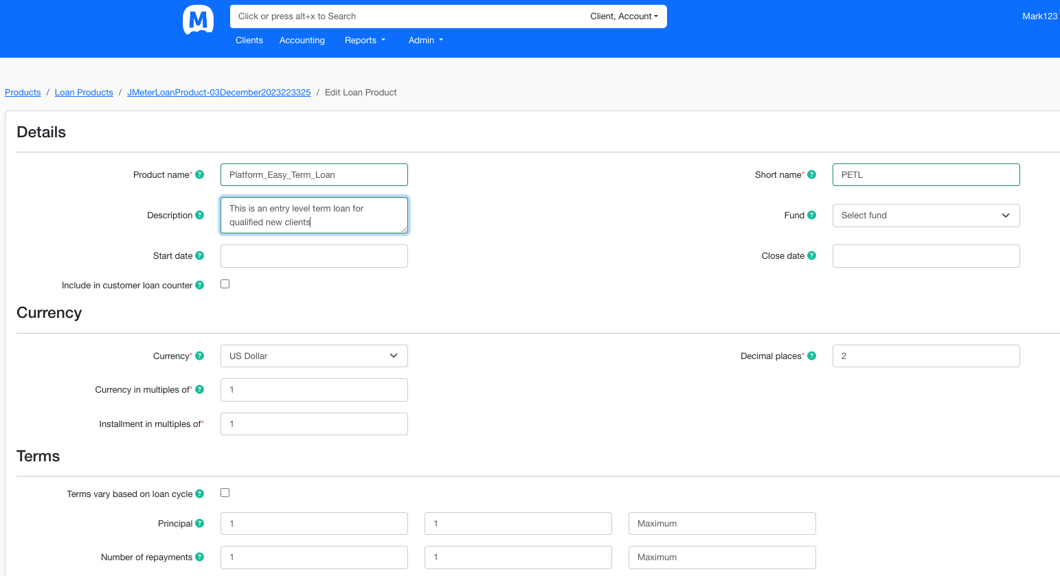This screenshot has width=1060, height=576.
Task: Click help icon for Number of repayments
Action: [200, 557]
